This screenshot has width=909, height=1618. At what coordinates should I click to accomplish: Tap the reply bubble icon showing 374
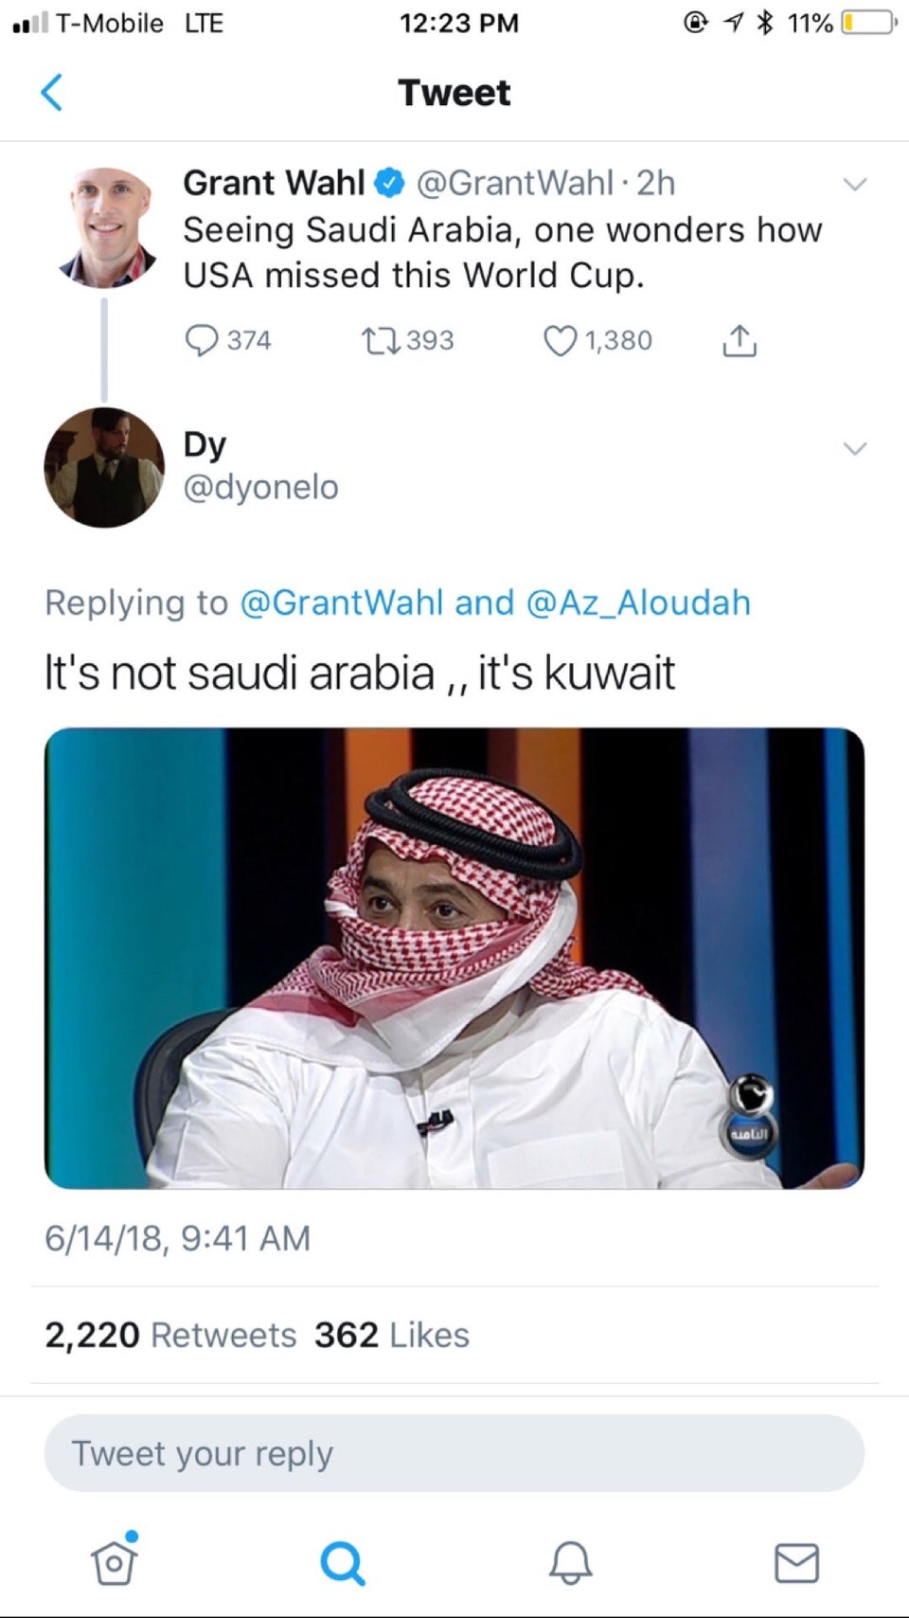click(201, 340)
